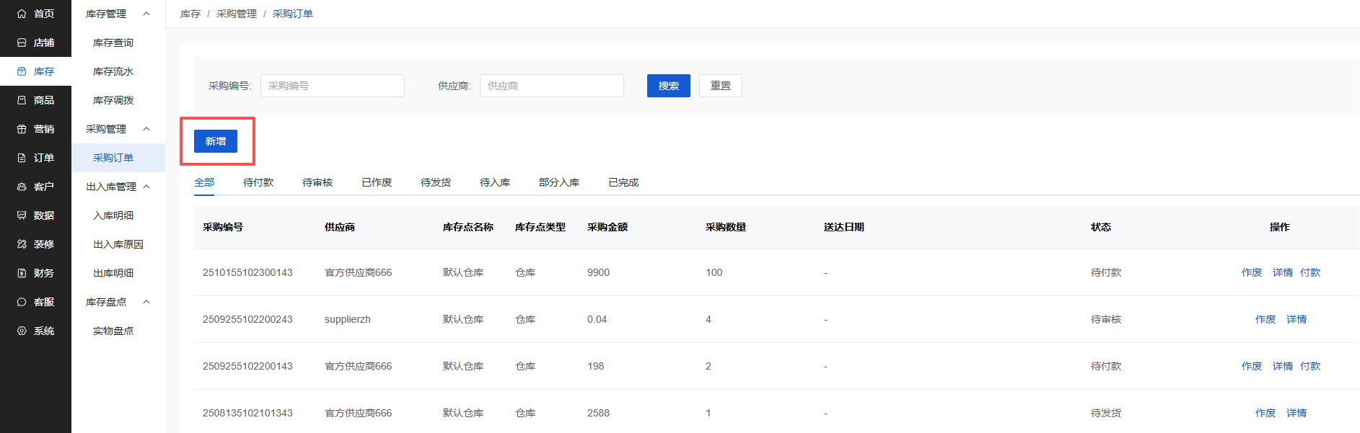The image size is (1360, 433).
Task: Click the 客服 customer service icon
Action: 22,302
